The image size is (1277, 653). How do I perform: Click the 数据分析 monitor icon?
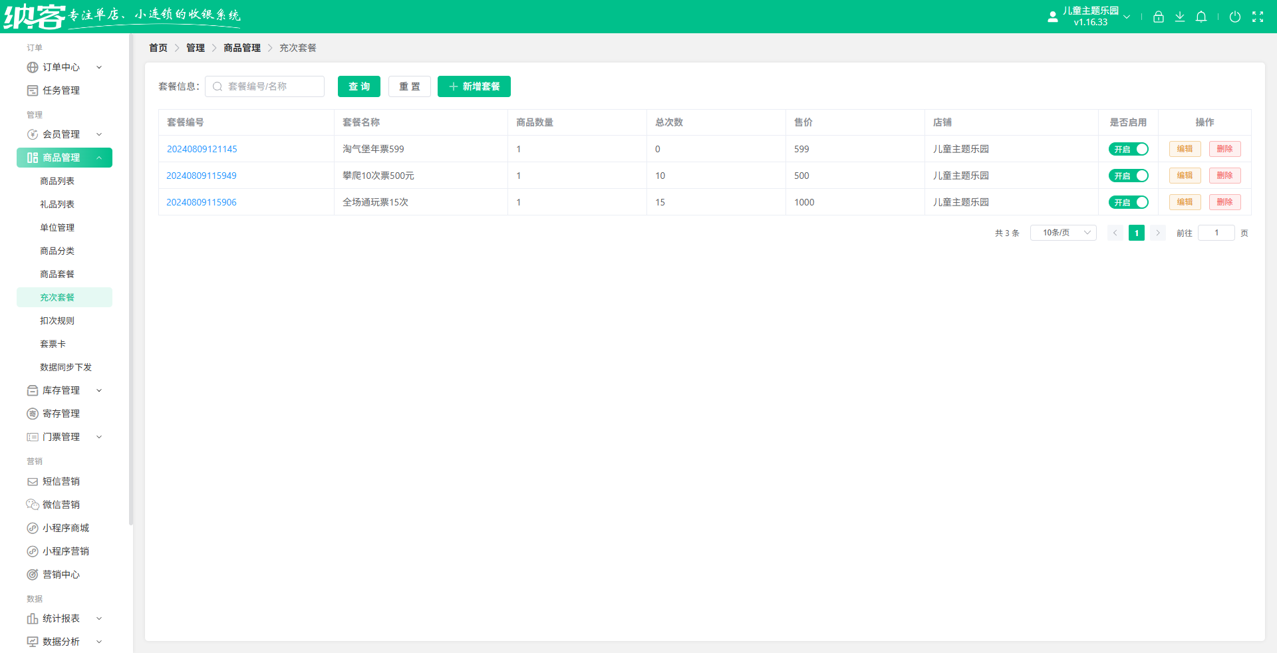(33, 642)
